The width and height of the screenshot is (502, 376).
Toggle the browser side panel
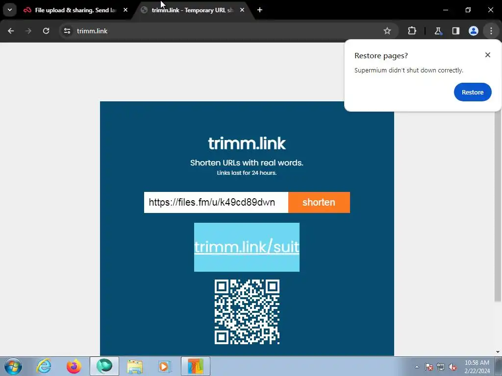455,31
